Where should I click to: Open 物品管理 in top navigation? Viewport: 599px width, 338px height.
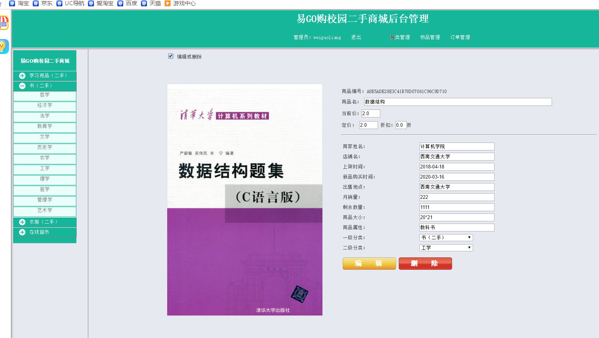click(x=430, y=37)
